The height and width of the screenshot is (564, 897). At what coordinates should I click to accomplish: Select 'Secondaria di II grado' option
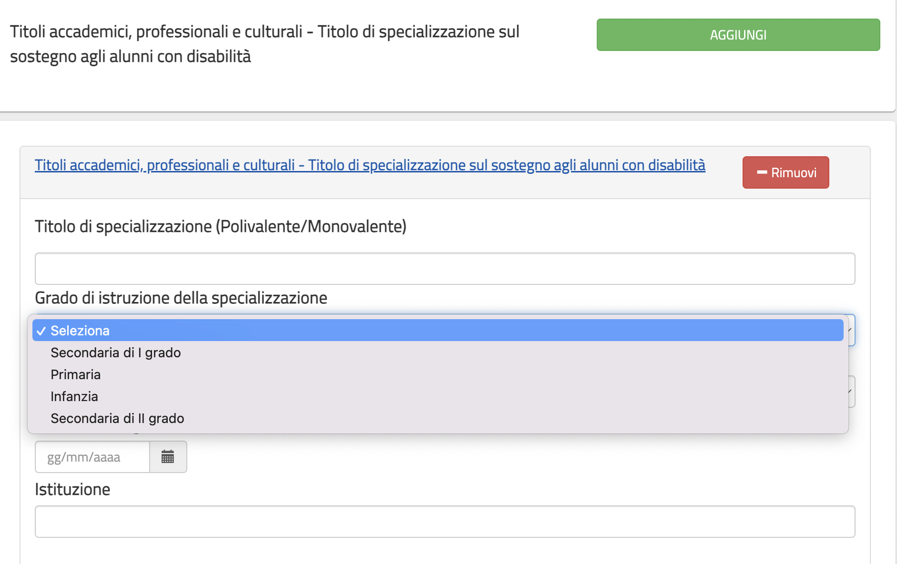(117, 418)
